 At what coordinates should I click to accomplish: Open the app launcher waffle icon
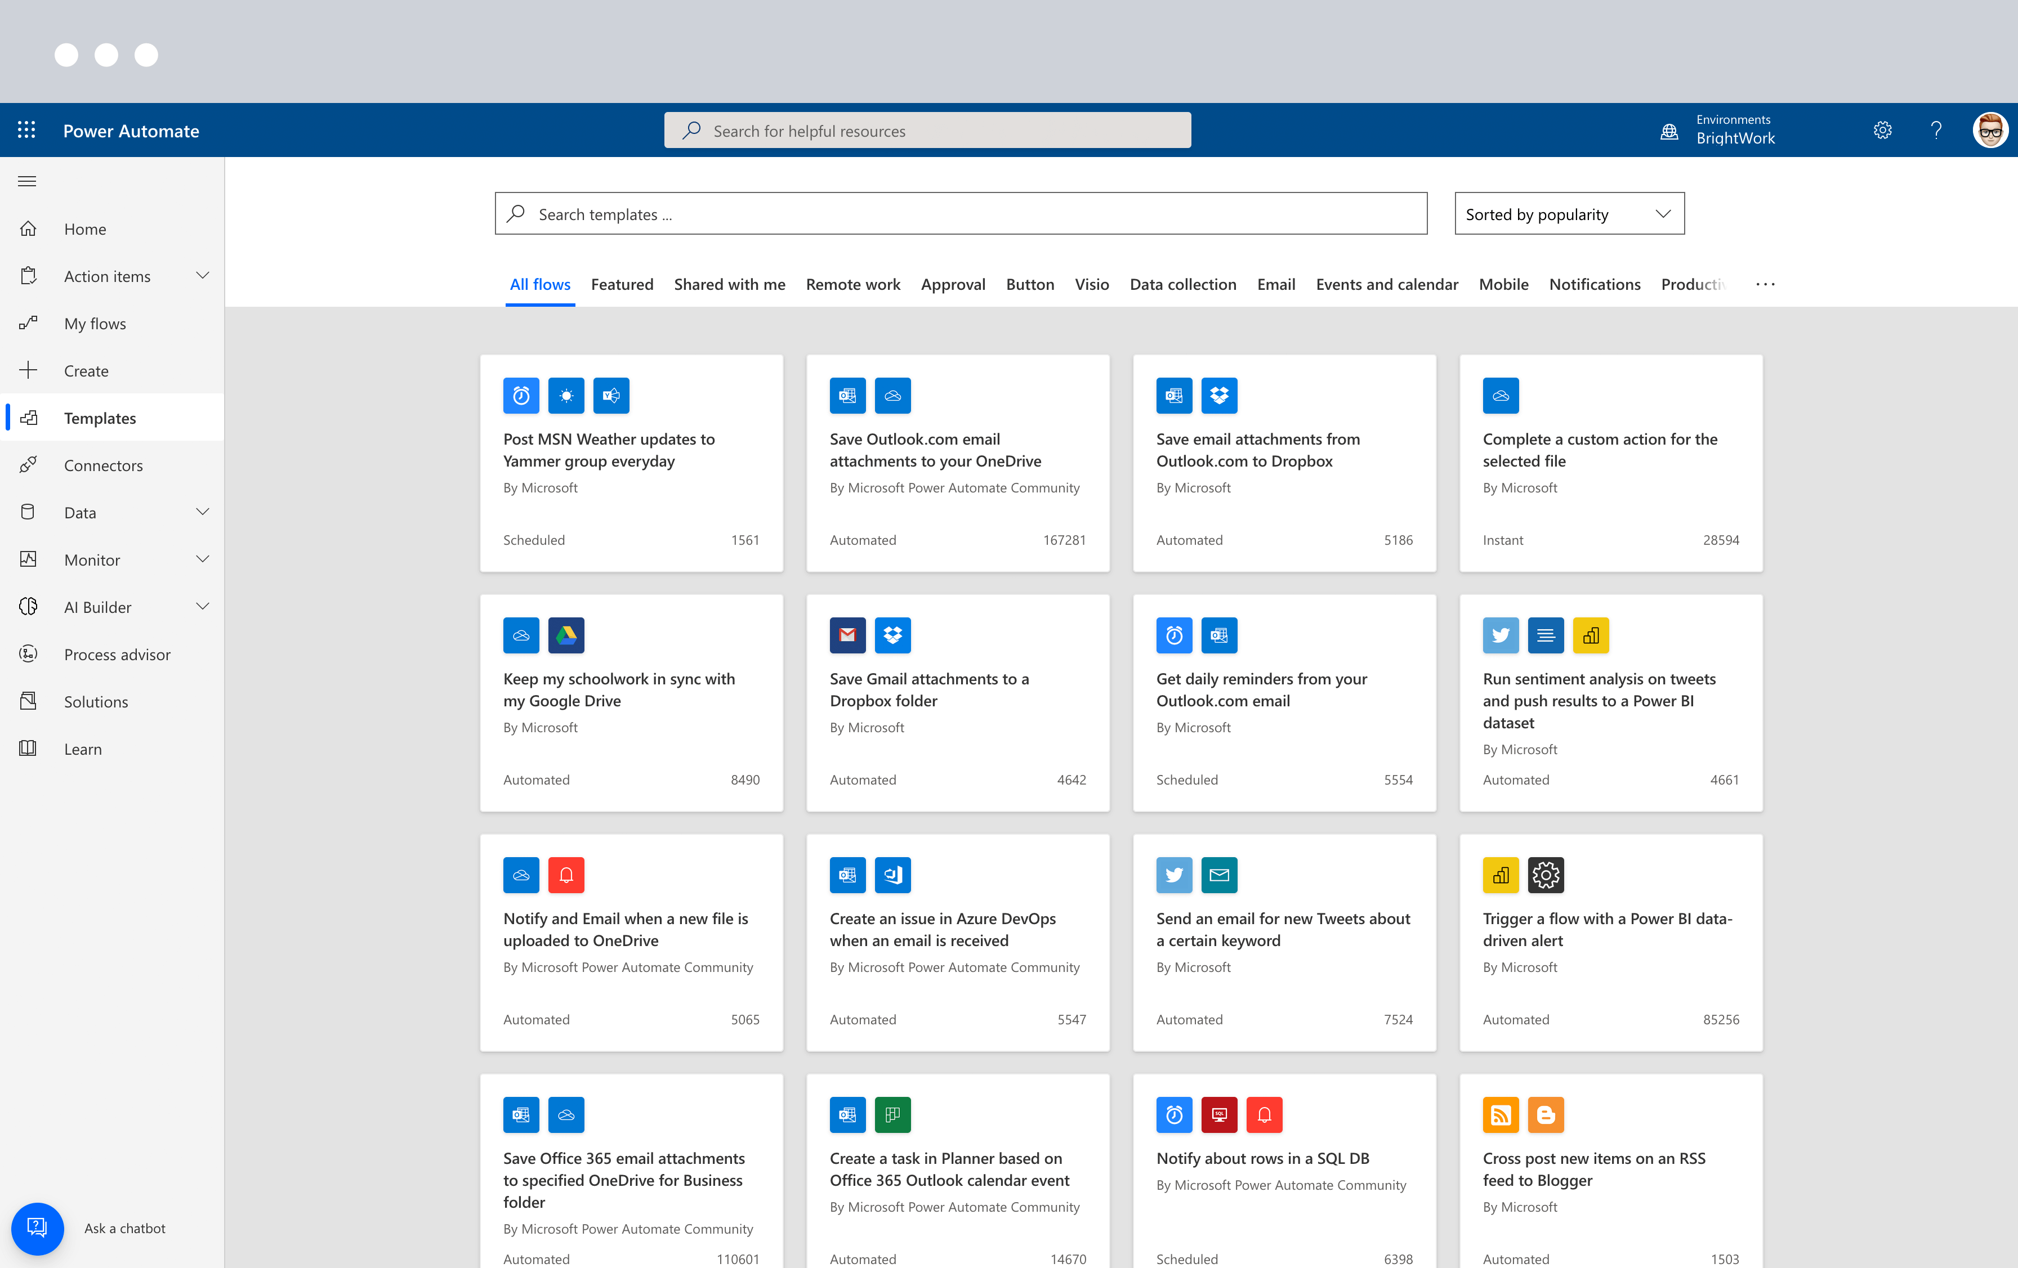pos(27,130)
